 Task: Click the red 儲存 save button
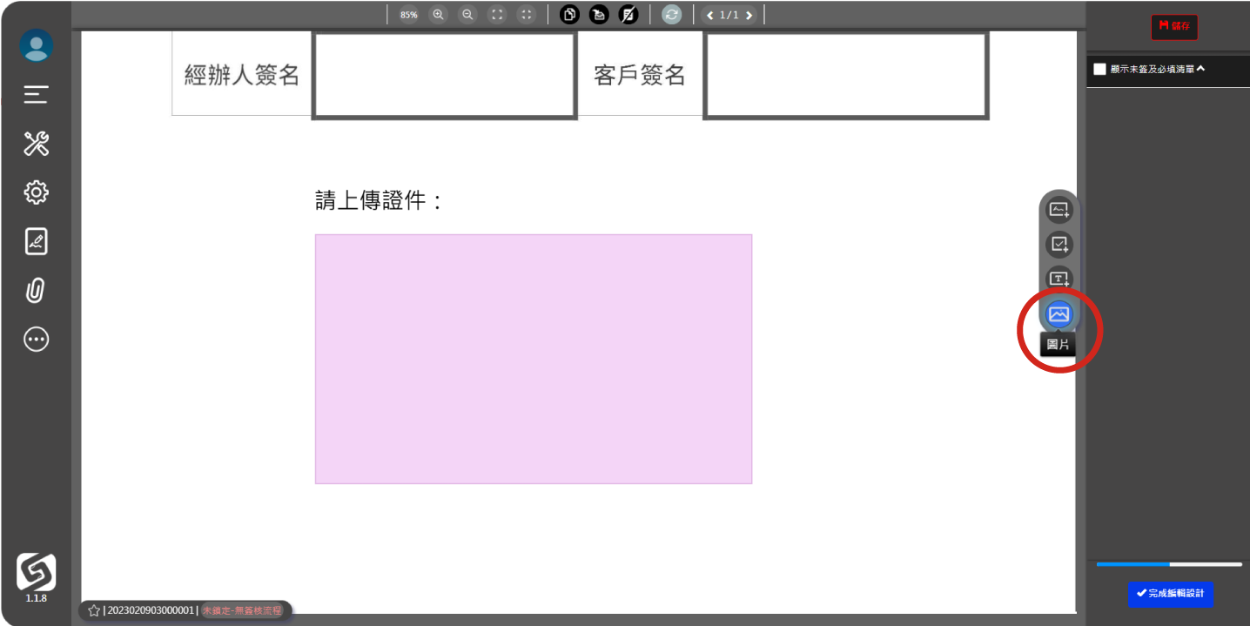pyautogui.click(x=1174, y=27)
